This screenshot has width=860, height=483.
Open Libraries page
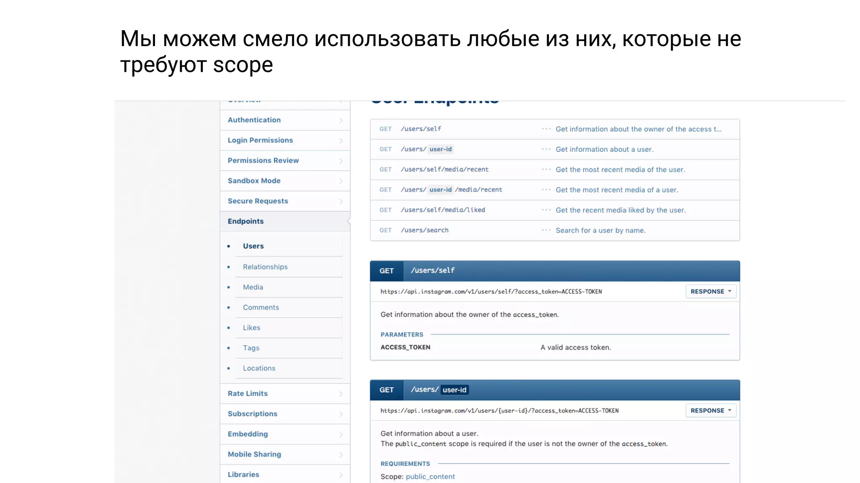[x=285, y=474]
